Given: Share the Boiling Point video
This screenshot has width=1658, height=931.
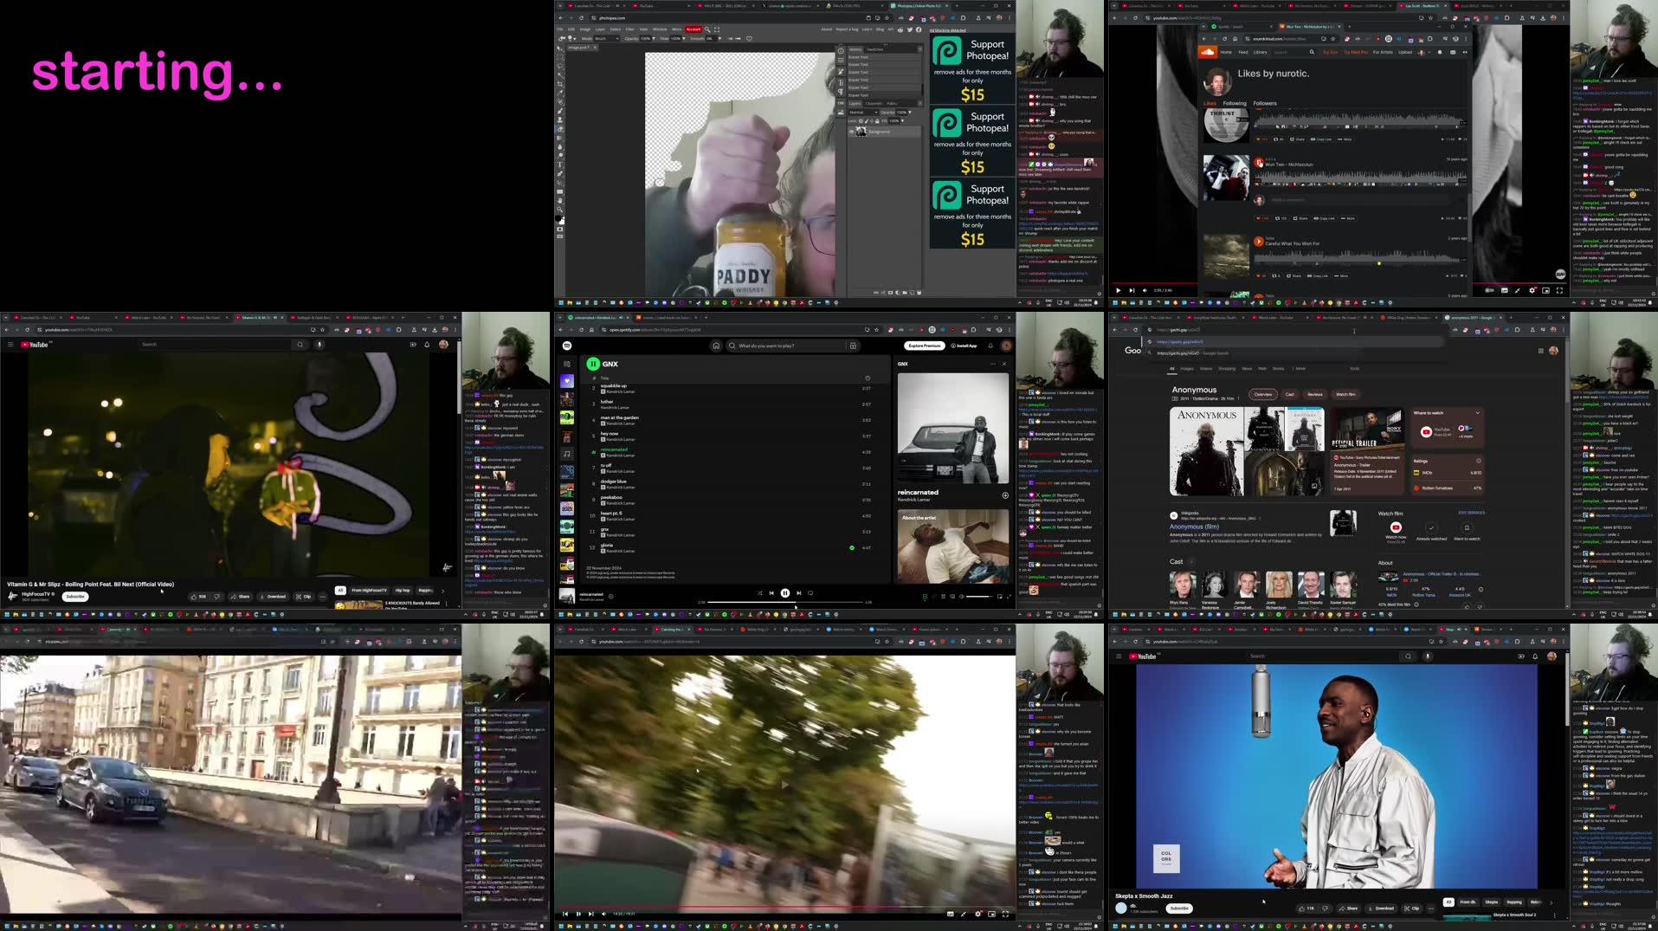Looking at the screenshot, I should pos(241,596).
